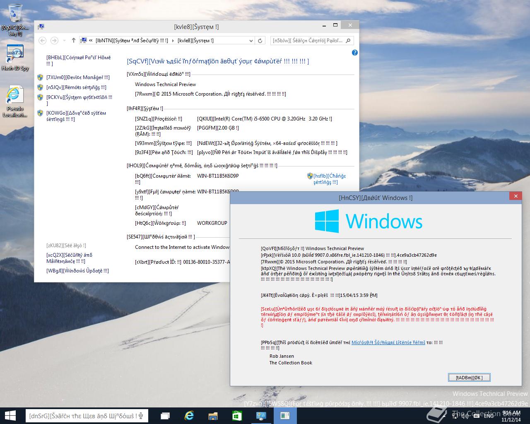
Task: Expand the address bar history dropdown
Action: coord(251,41)
